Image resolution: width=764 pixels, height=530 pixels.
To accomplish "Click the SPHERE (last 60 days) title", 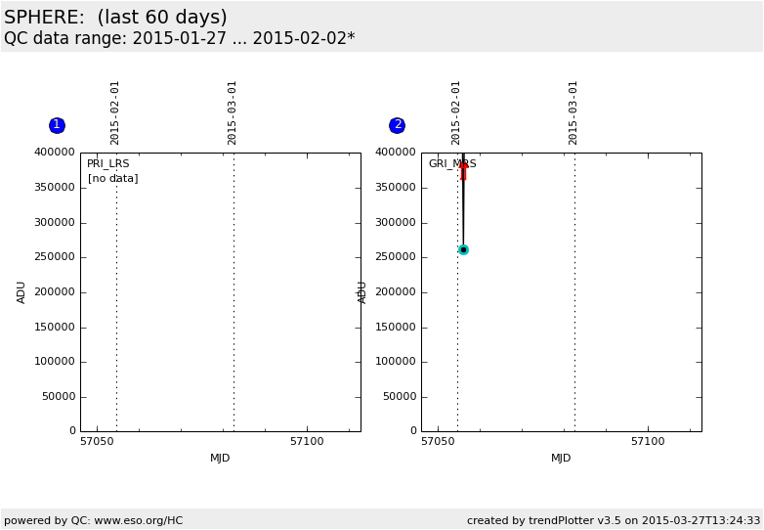I will click(115, 18).
